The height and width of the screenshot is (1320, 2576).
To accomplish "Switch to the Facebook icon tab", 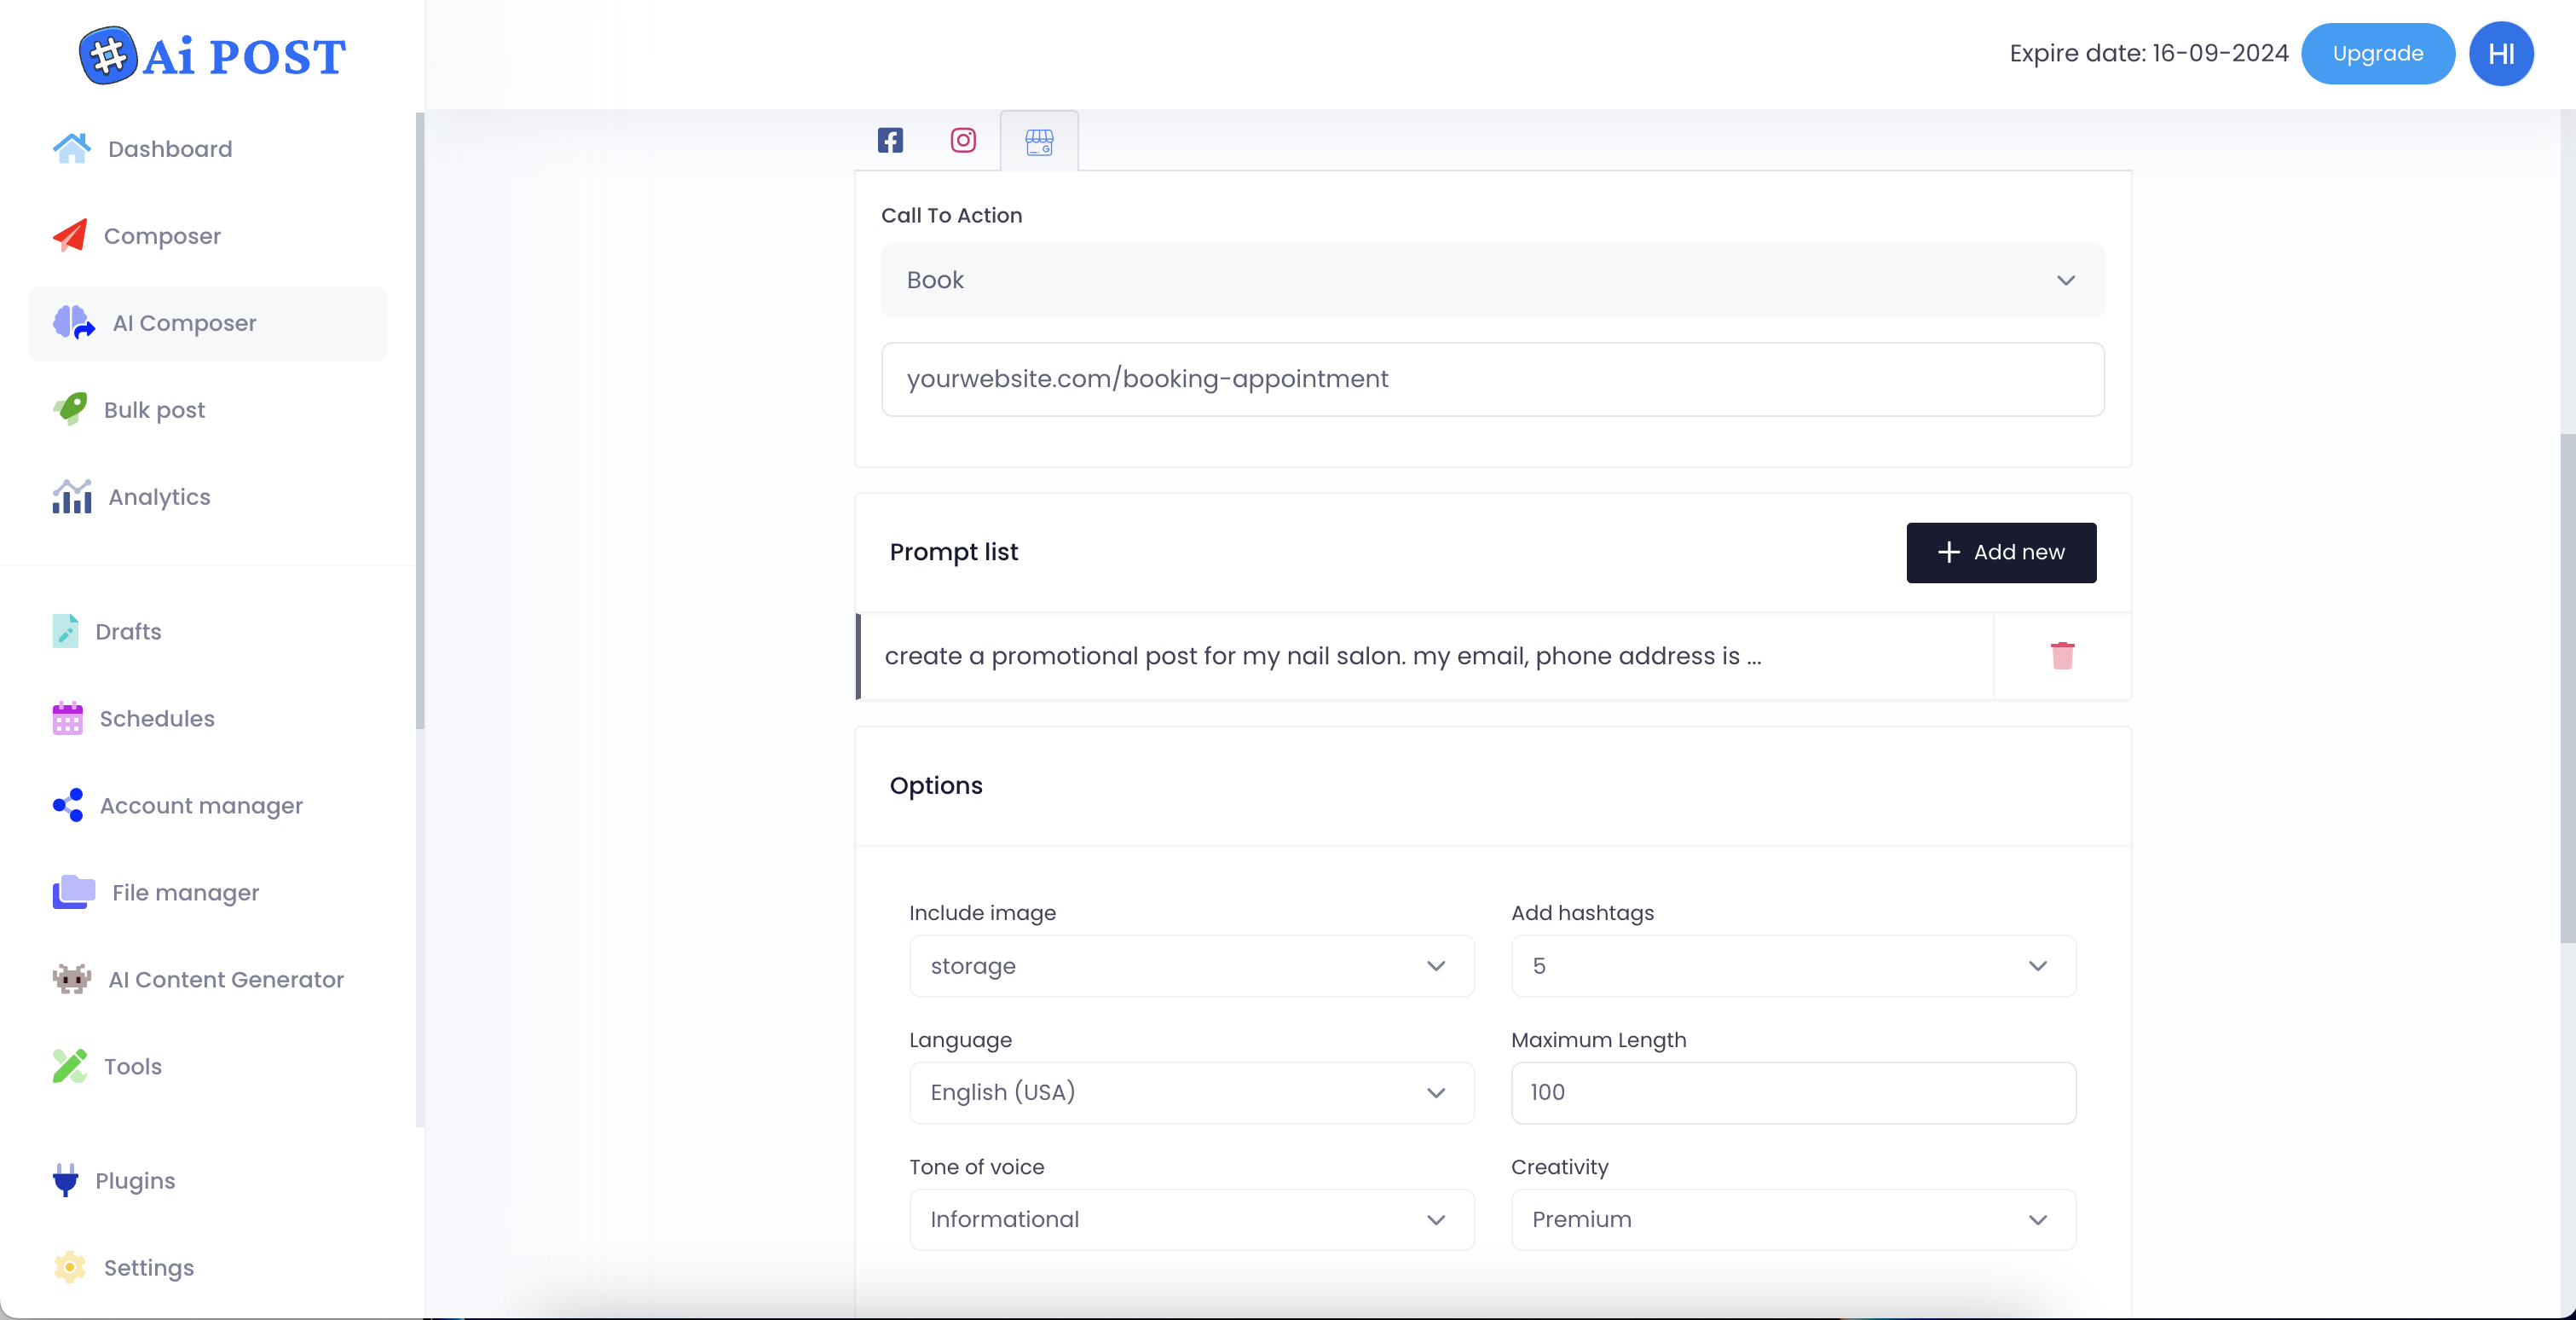I will (890, 140).
